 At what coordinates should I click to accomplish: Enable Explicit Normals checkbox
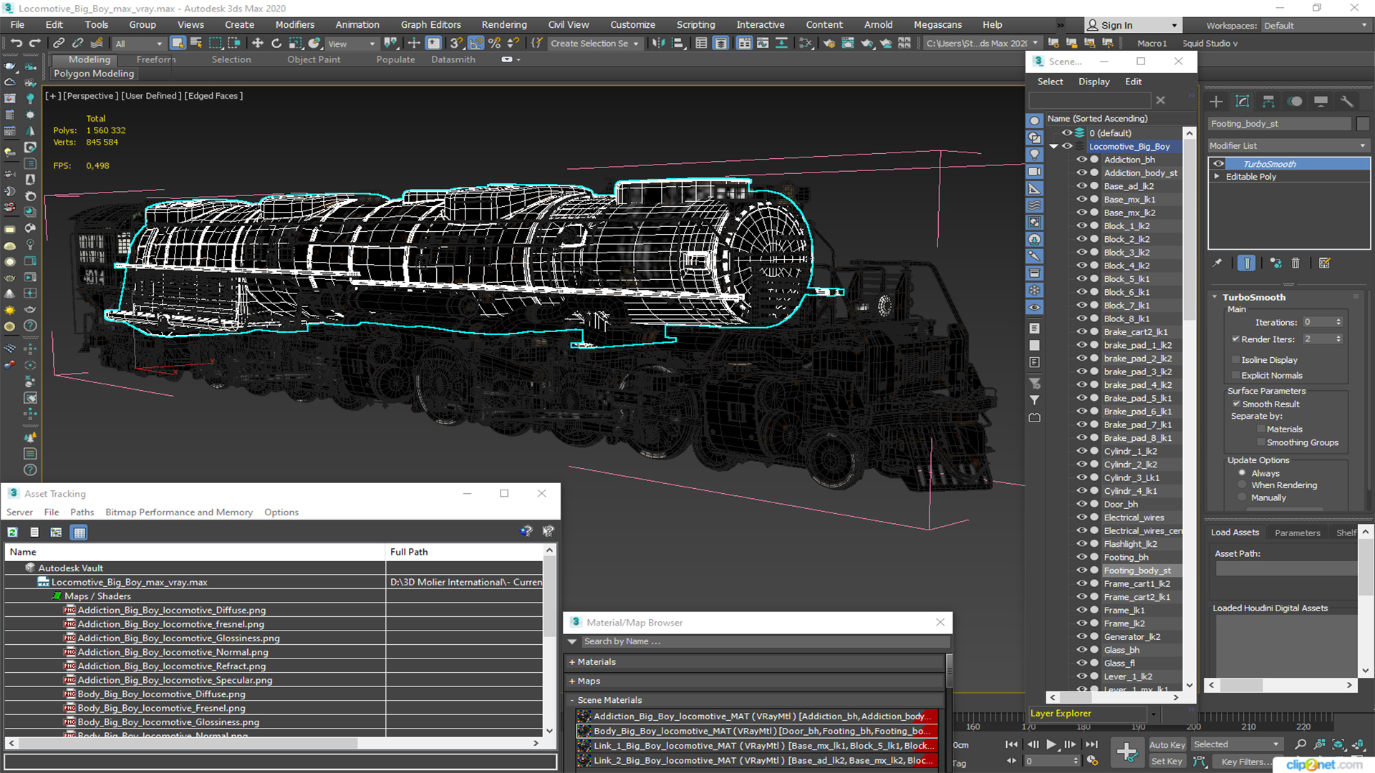(x=1235, y=376)
